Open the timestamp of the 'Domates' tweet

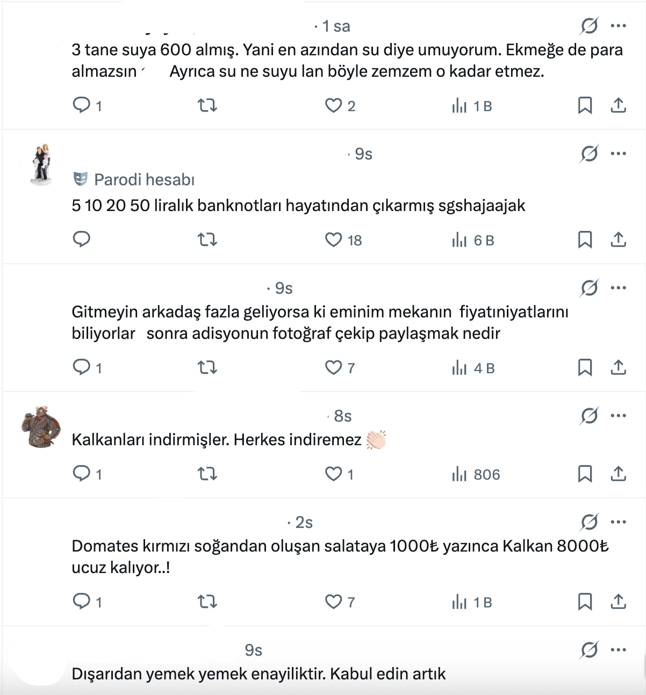coord(304,522)
